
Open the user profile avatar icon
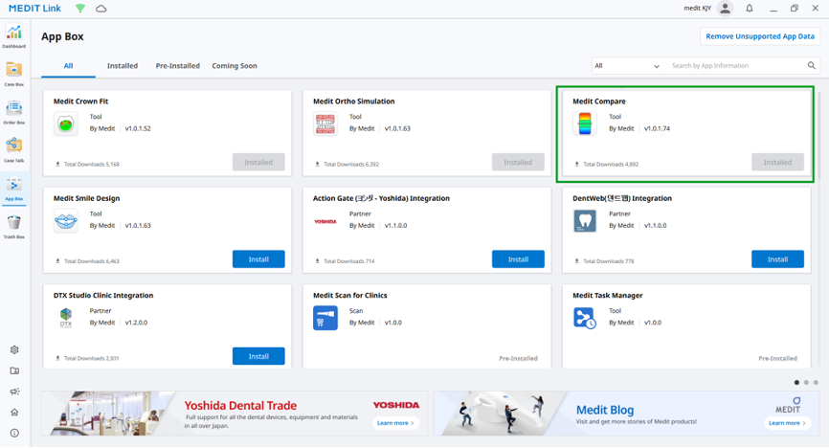726,9
